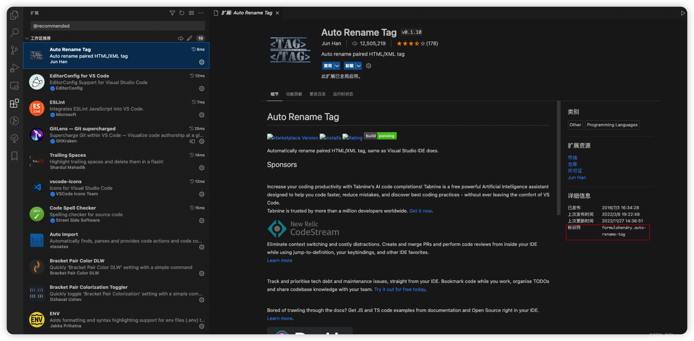694x341 pixels.
Task: Switch to the 细节 tab
Action: click(x=274, y=94)
